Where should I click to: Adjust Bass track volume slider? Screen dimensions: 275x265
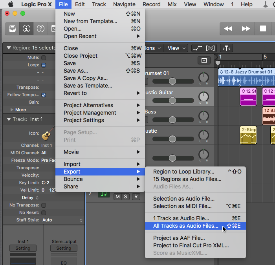(172, 120)
